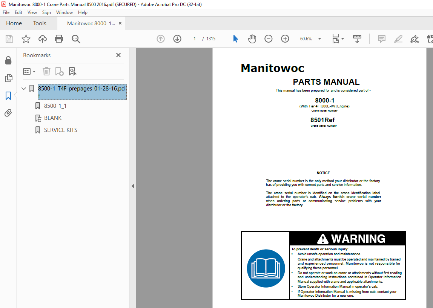Open the sign document pen icon
The image size is (433, 308).
(415, 39)
